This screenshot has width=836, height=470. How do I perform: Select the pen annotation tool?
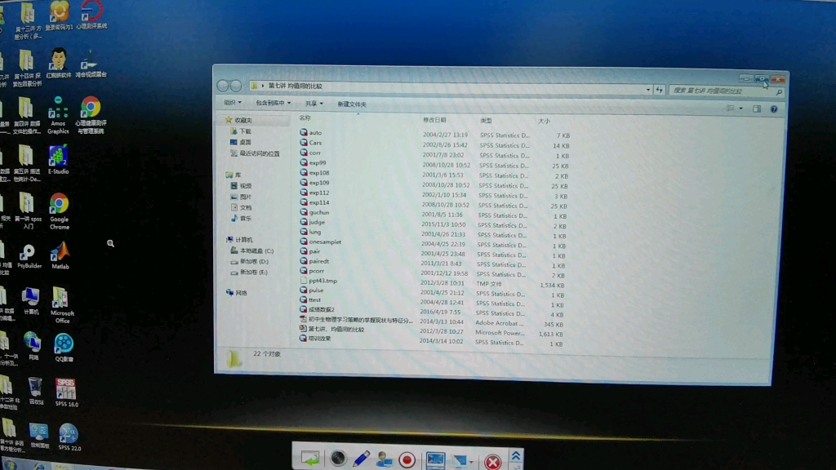pos(361,459)
